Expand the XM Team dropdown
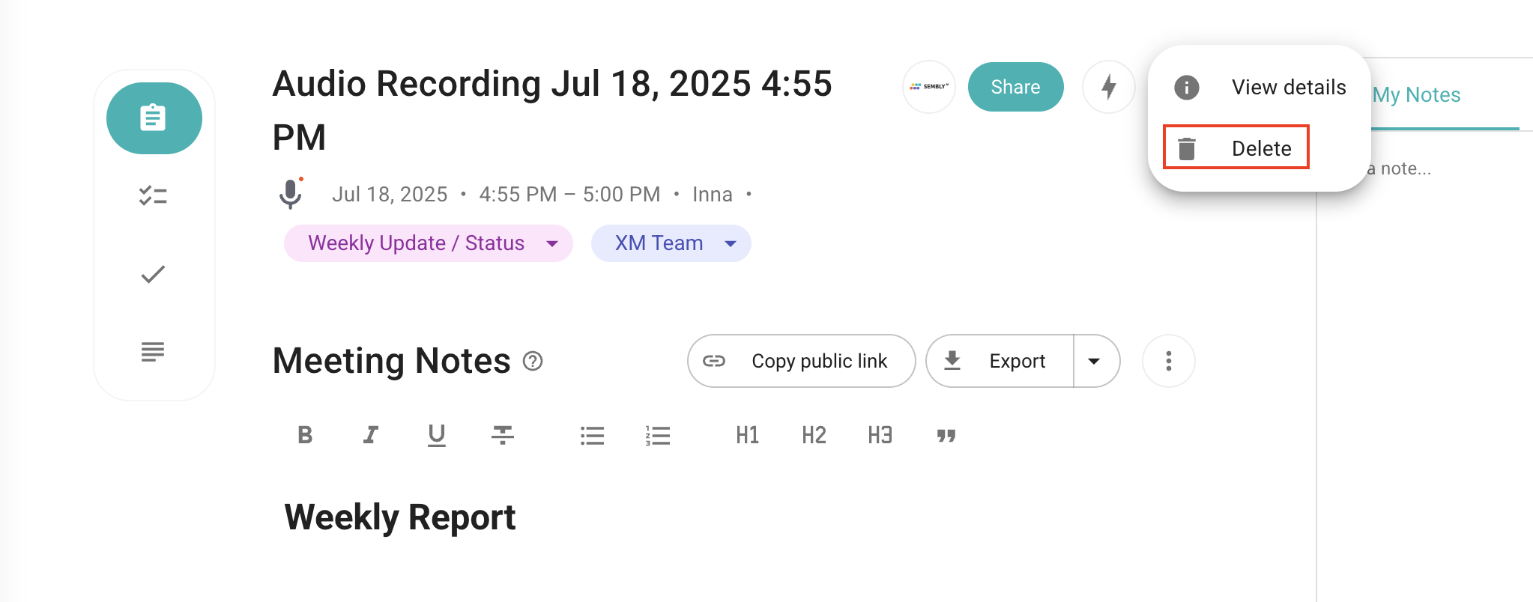Image resolution: width=1533 pixels, height=602 pixels. (731, 243)
